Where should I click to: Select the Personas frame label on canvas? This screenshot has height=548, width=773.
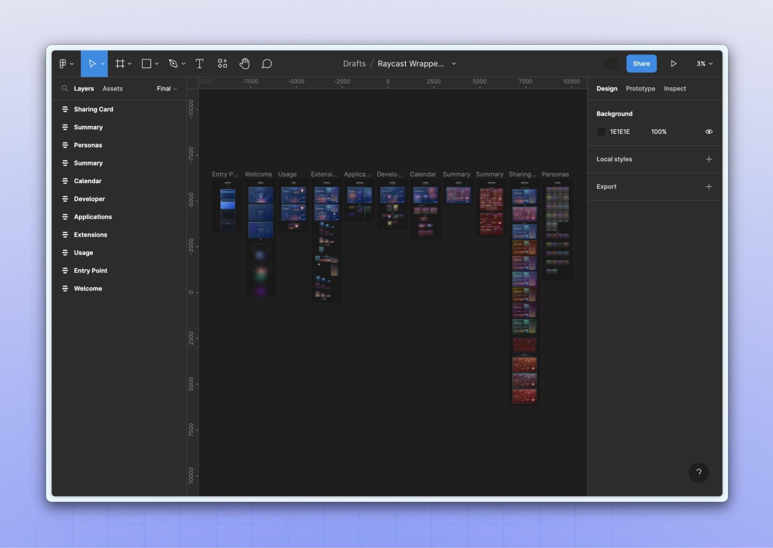click(x=555, y=174)
